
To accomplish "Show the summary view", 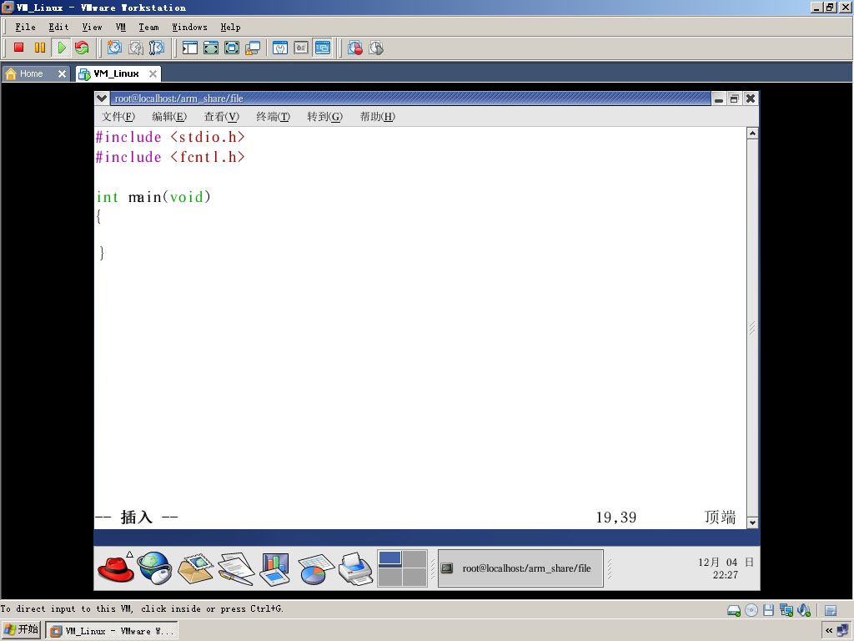I will [x=280, y=48].
